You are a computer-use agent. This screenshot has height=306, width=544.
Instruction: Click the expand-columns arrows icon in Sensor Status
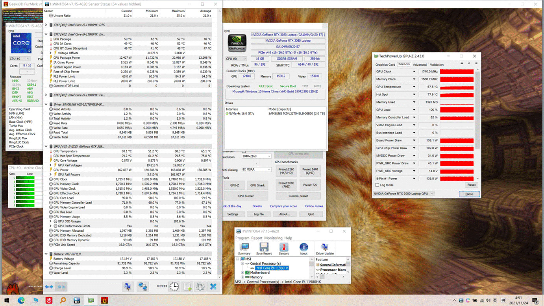tap(49, 287)
